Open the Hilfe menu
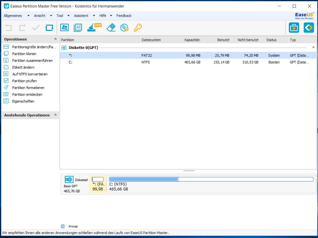 click(103, 16)
